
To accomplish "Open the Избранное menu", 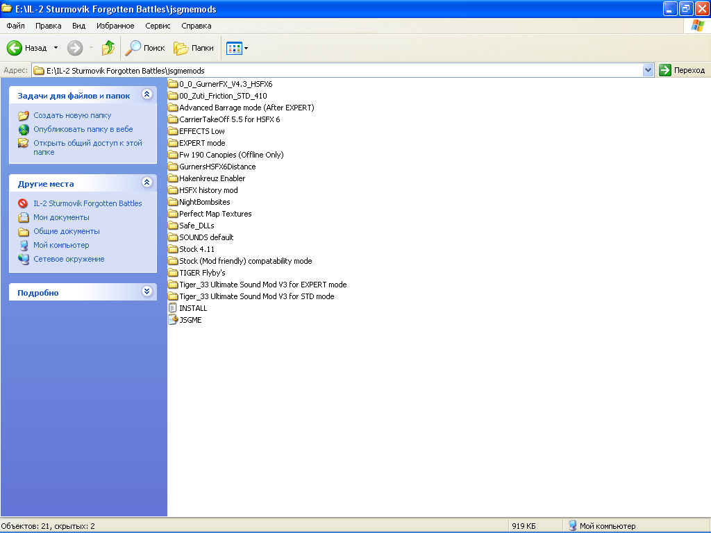I will (x=115, y=26).
